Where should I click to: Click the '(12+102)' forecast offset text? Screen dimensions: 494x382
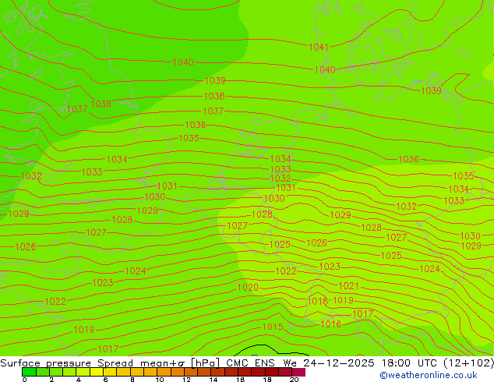click(469, 363)
